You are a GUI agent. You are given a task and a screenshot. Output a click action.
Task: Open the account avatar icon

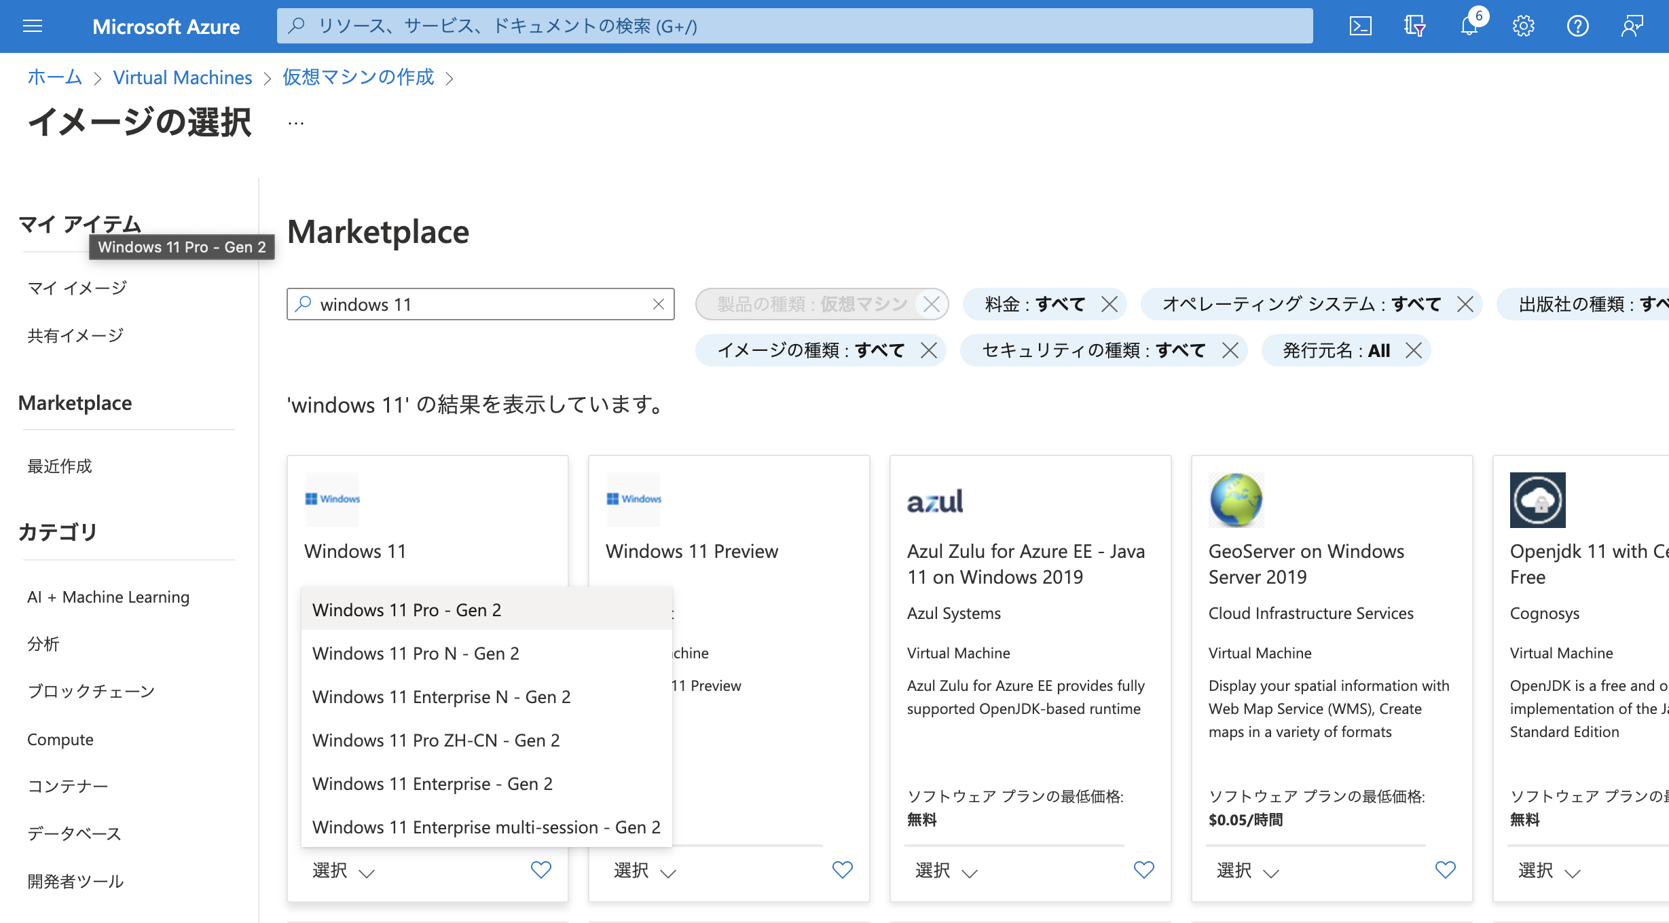click(x=1632, y=26)
